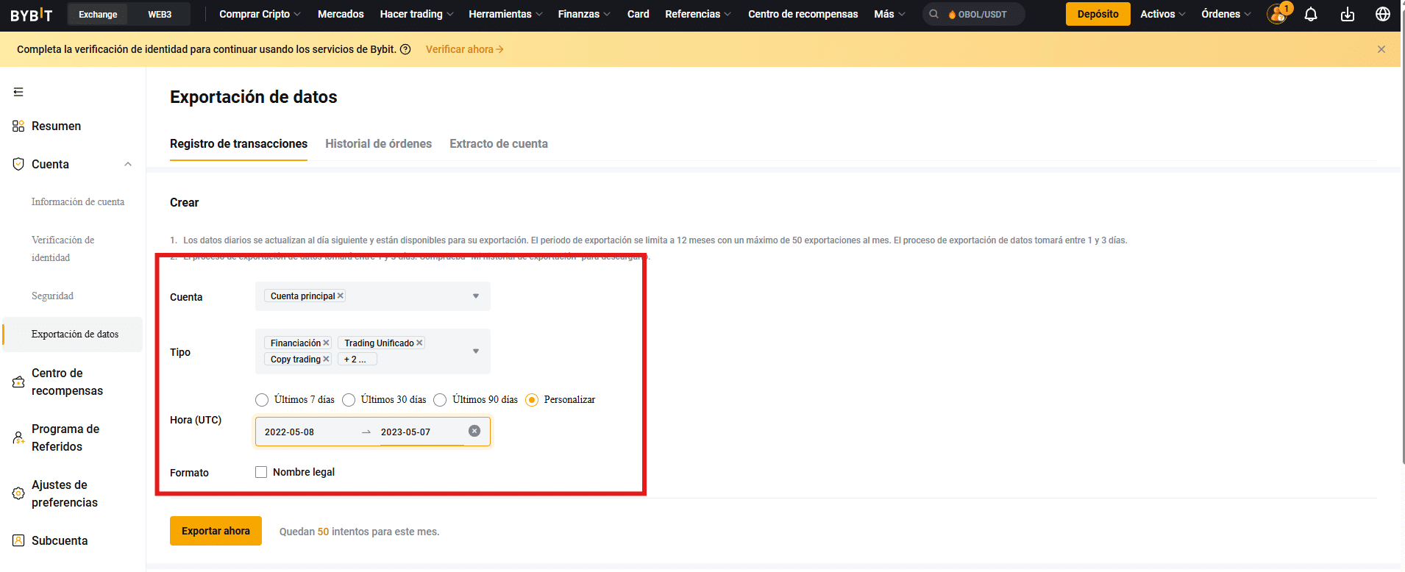Select Últimos 7 días option
This screenshot has height=572, width=1405.
(262, 400)
